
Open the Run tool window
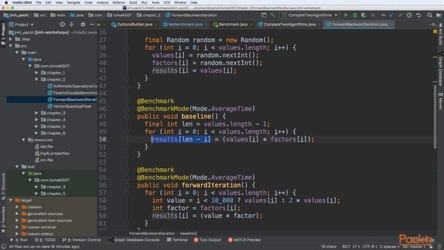pyautogui.click(x=19, y=240)
